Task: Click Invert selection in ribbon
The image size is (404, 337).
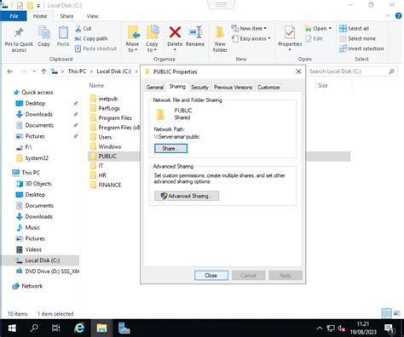Action: pos(361,49)
